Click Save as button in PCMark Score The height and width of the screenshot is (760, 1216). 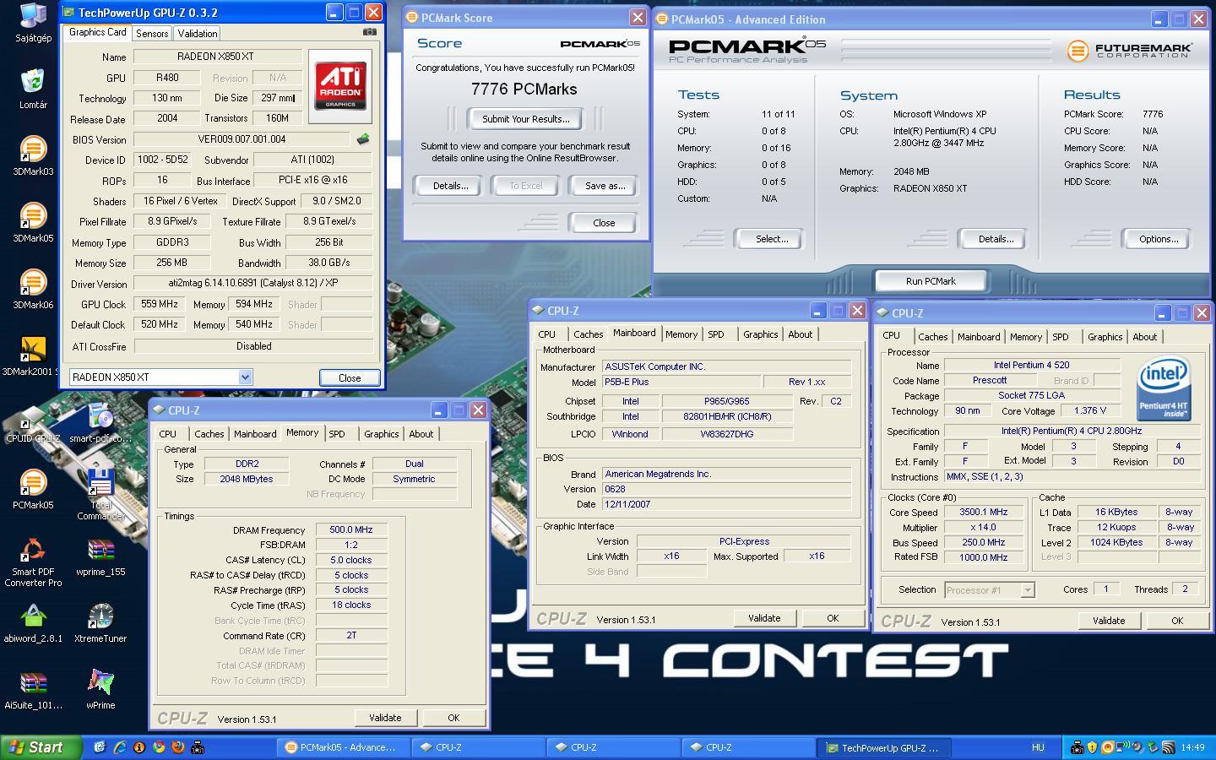point(605,186)
